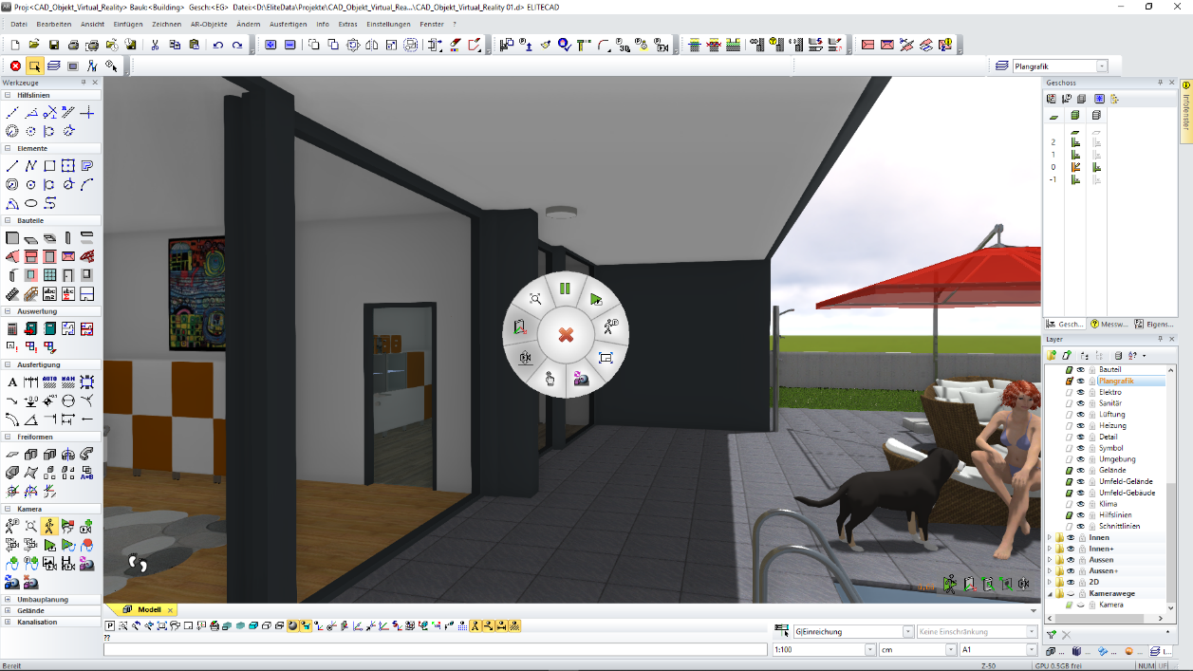The height and width of the screenshot is (671, 1193).
Task: Click the 1:100 scale input field
Action: click(816, 650)
